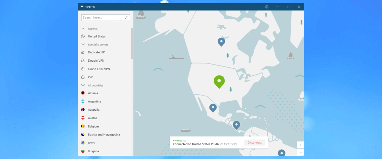382x159 pixels.
Task: Click the Australia flag icon
Action: tap(83, 110)
